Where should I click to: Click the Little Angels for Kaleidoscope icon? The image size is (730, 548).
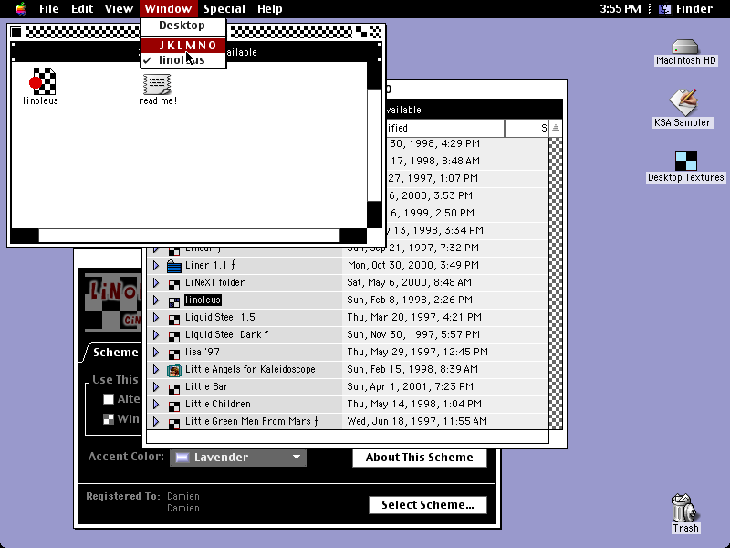click(x=174, y=370)
